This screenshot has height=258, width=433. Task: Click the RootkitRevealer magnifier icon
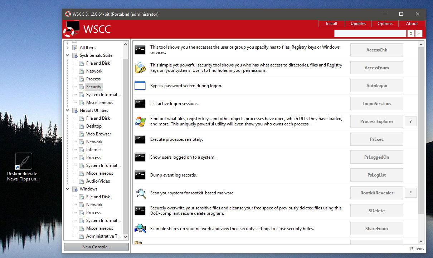[140, 193]
